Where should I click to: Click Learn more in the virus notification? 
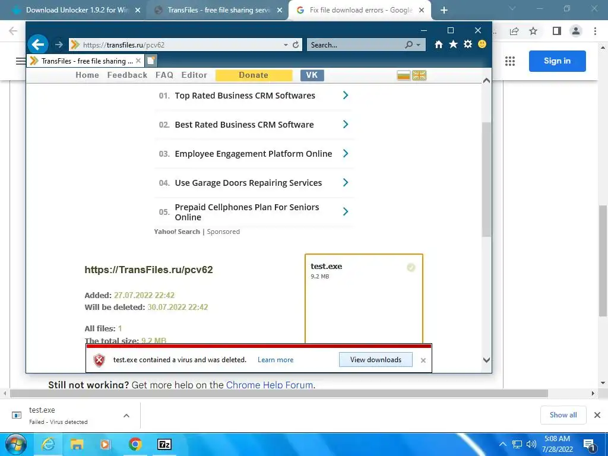275,360
